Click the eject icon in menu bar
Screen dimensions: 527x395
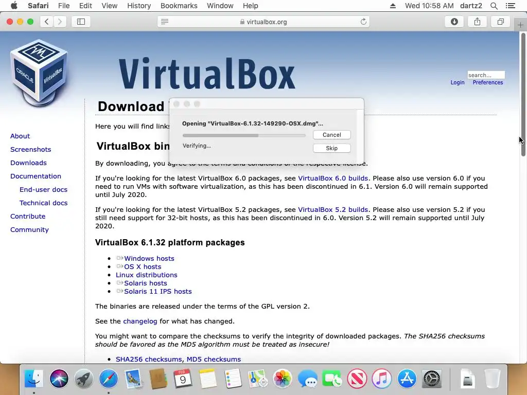(x=393, y=6)
